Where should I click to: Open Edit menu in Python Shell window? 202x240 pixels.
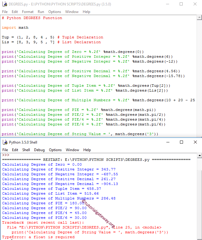click(15, 150)
